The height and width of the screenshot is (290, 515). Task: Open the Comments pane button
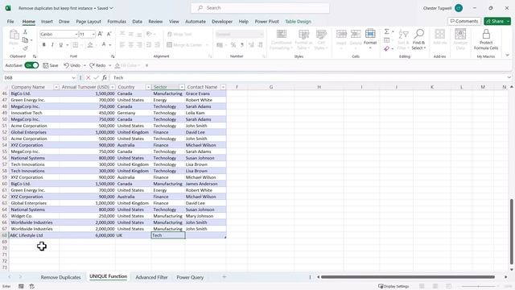tap(464, 21)
